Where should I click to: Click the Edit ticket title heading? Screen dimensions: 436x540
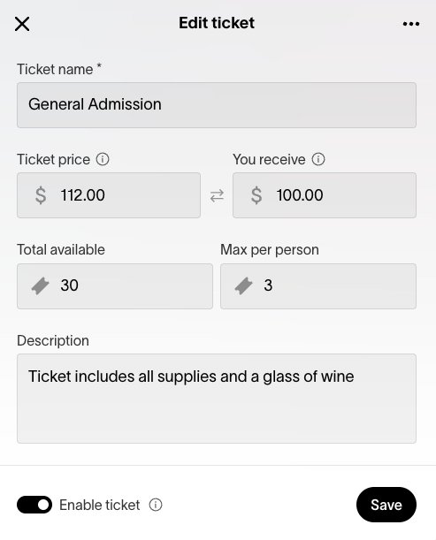click(217, 23)
